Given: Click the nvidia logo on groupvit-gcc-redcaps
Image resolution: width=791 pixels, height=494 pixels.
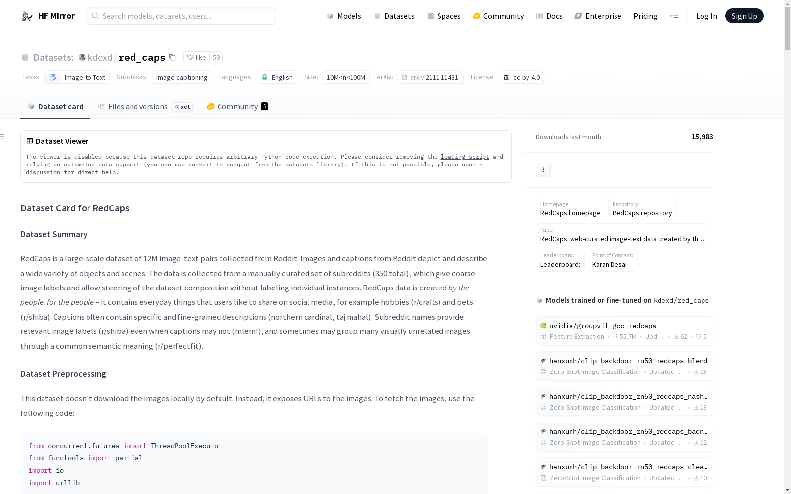Looking at the screenshot, I should (543, 326).
